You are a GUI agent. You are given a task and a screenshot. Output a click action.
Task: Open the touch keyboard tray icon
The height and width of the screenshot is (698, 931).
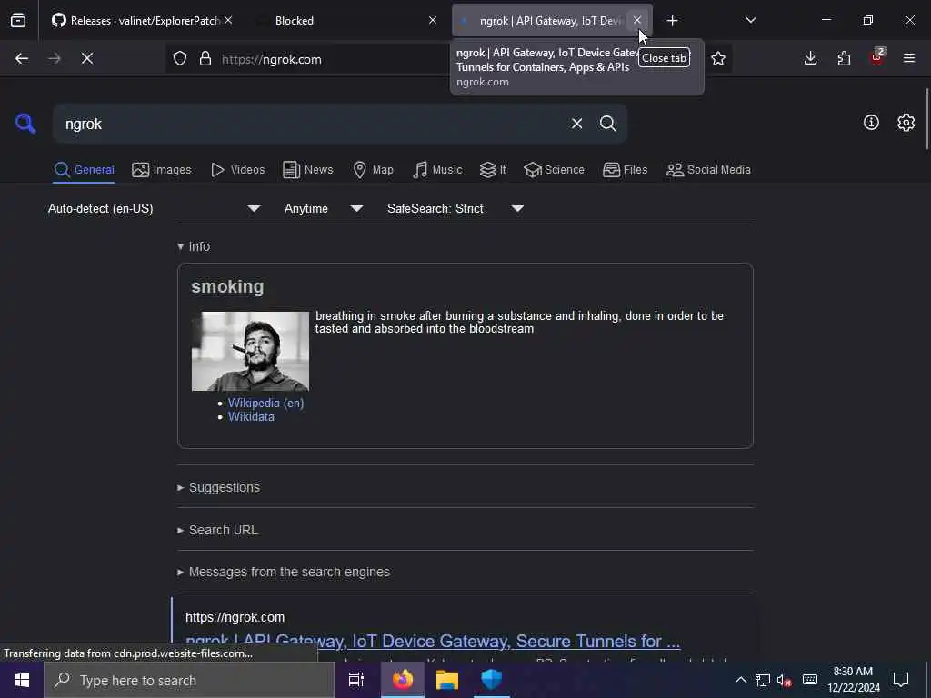pyautogui.click(x=810, y=680)
